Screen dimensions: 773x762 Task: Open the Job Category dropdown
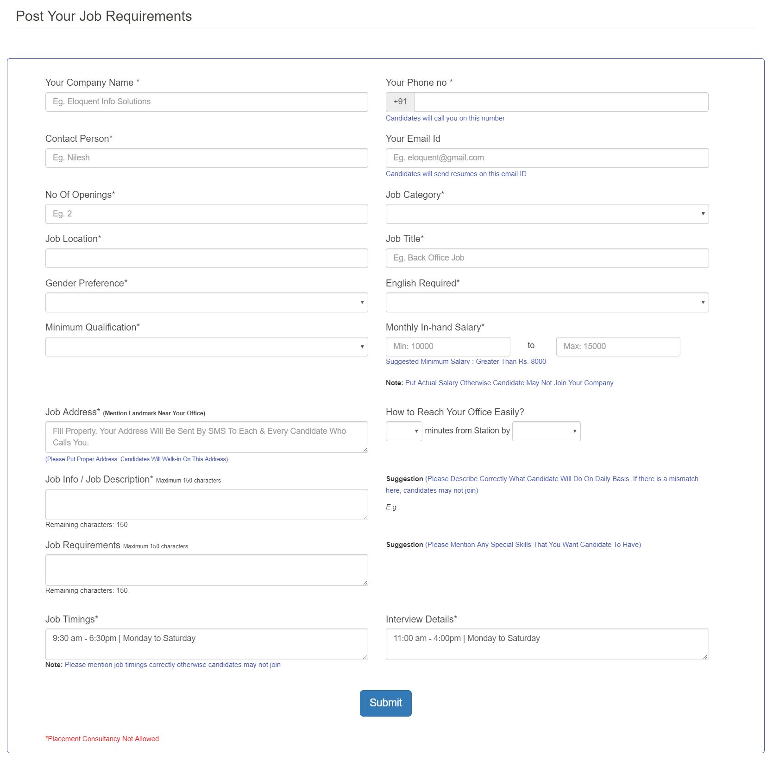[547, 214]
